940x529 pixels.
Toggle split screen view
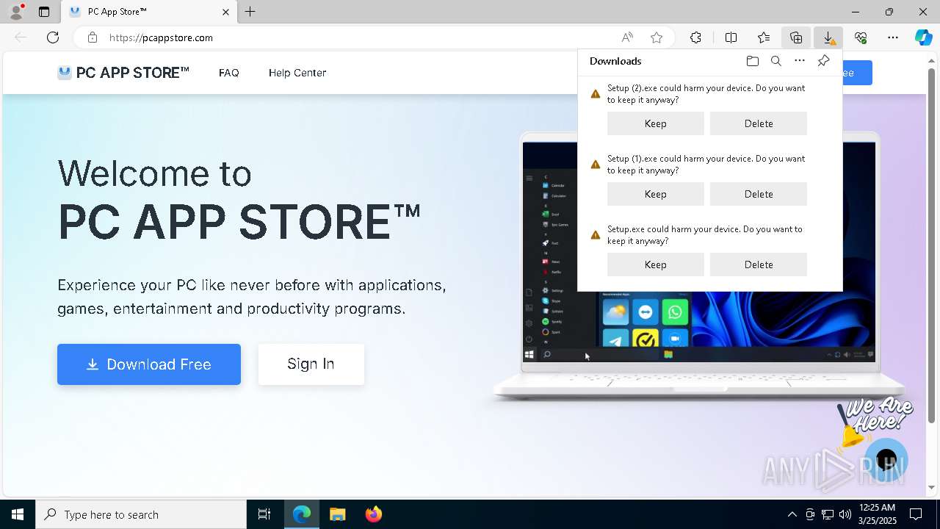[731, 37]
